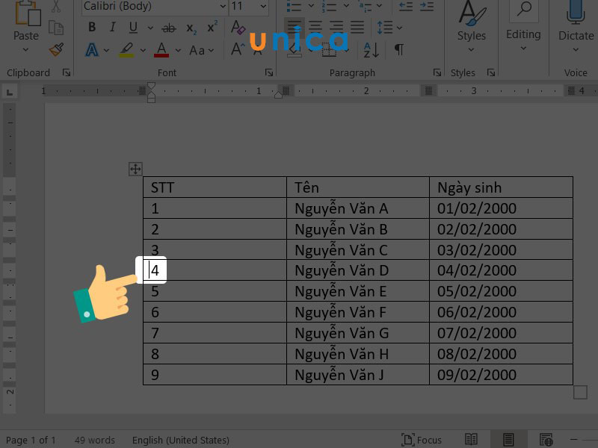The height and width of the screenshot is (448, 598).
Task: Click the zoom out minus button
Action: [x=573, y=439]
